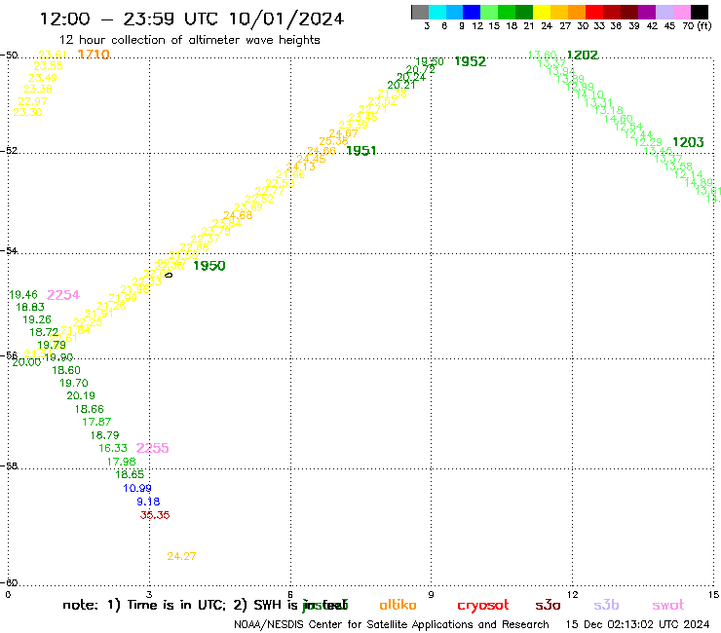This screenshot has height=633, width=721.
Task: Click the subtitle '12 hour collection of altimeter wave heights'
Action: coord(189,40)
